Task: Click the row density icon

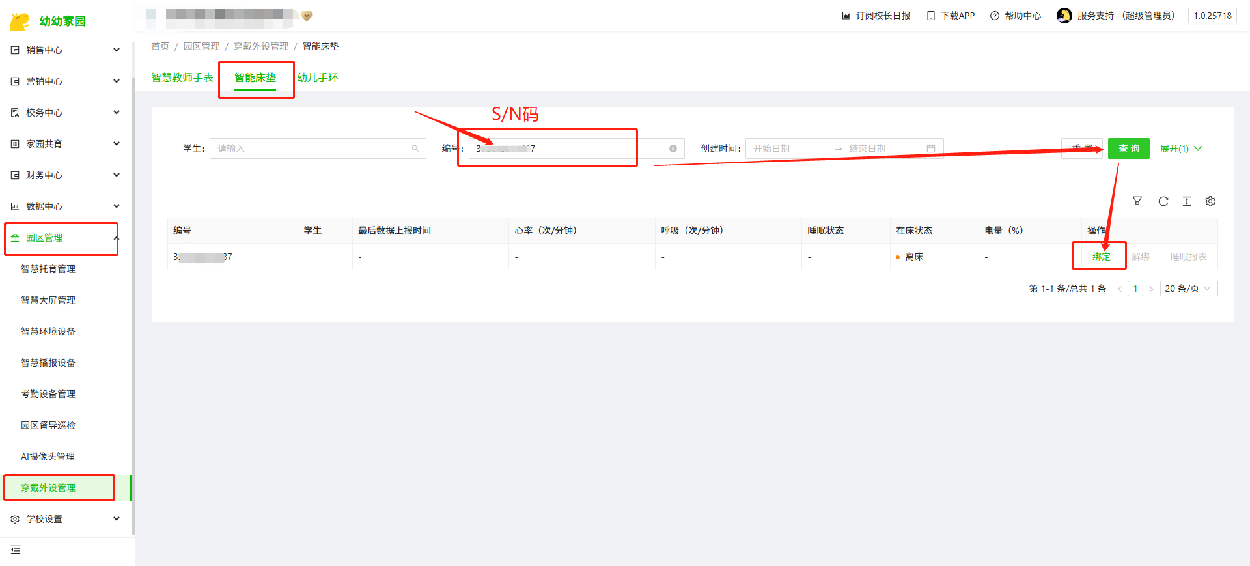Action: pyautogui.click(x=1187, y=201)
